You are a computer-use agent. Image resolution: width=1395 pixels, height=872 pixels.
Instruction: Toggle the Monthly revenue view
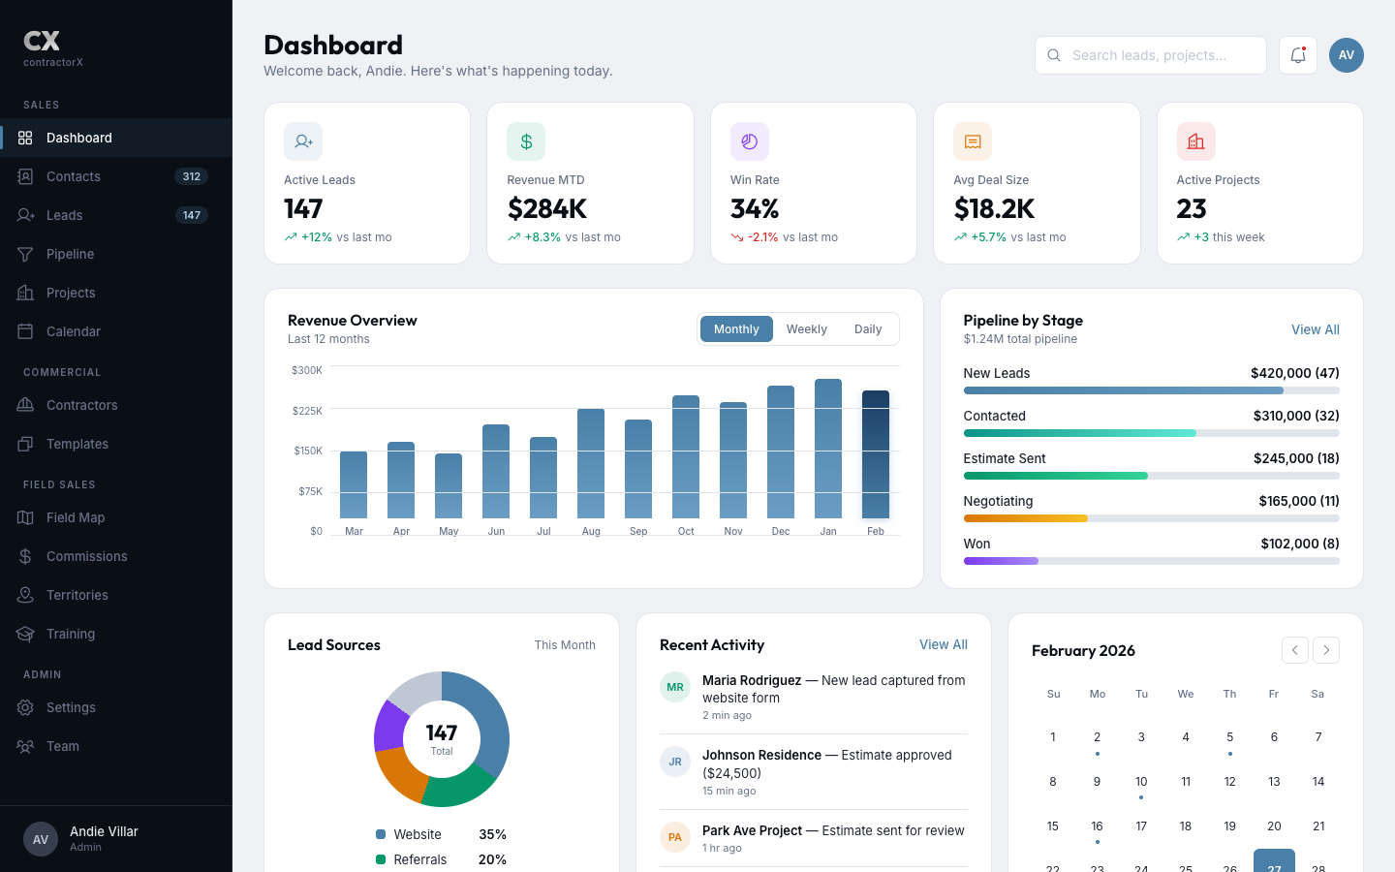pyautogui.click(x=735, y=328)
